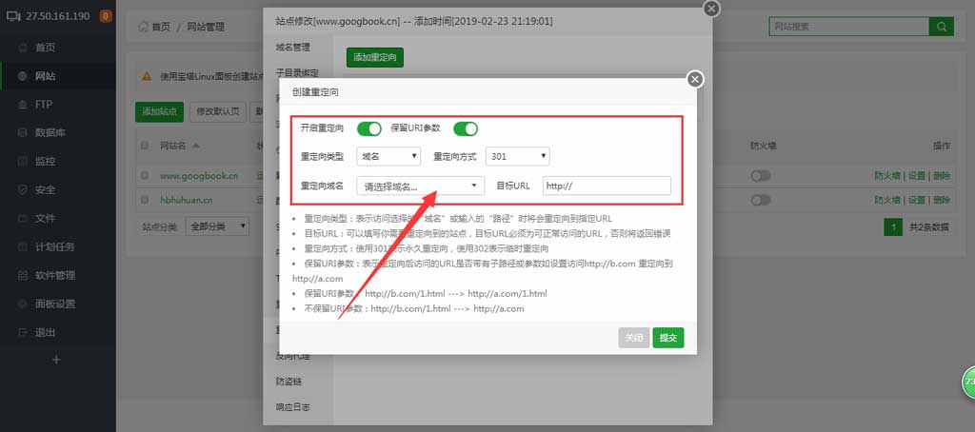Toggle the 开启重定向 switch
The height and width of the screenshot is (432, 975).
368,128
